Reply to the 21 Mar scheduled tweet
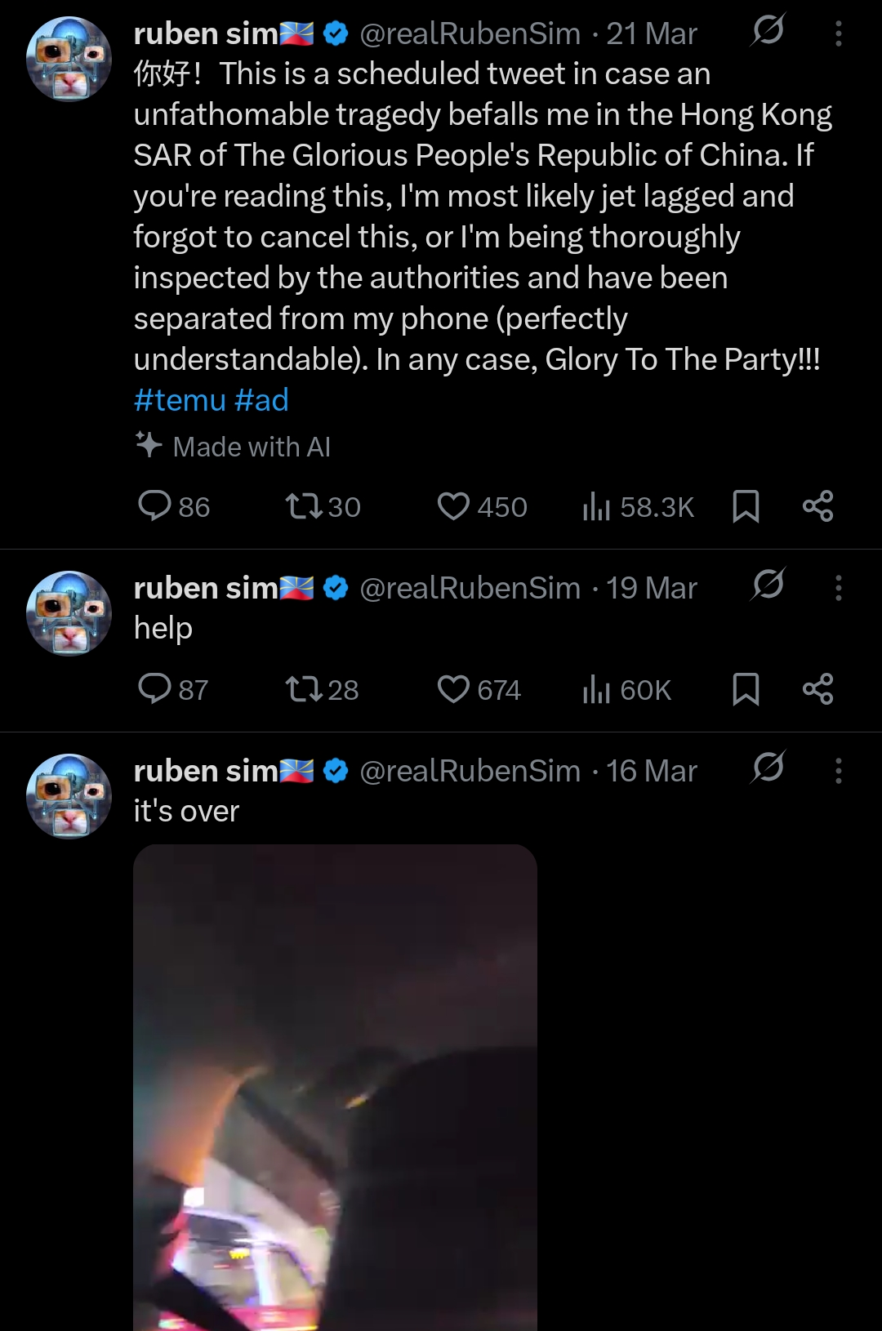Viewport: 882px width, 1331px height. point(154,506)
